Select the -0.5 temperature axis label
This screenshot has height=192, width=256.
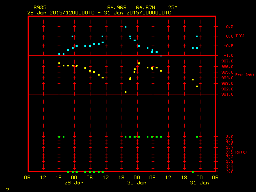pyautogui.click(x=228, y=46)
